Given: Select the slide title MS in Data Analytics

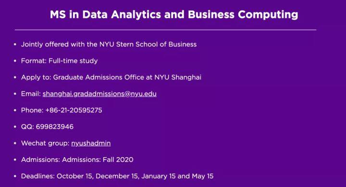Looking at the screenshot, I should coord(174,14).
